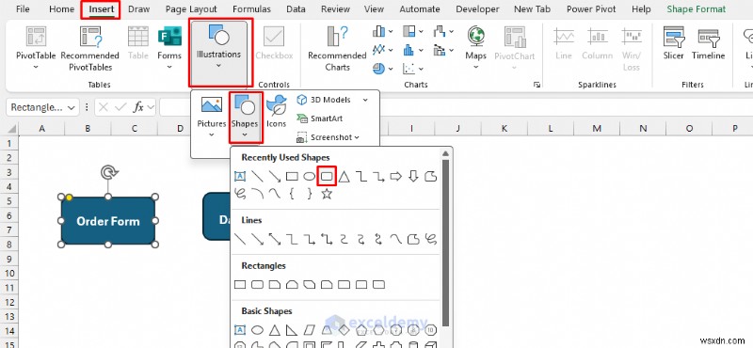Add a Slicer filter
Image resolution: width=753 pixels, height=348 pixels.
click(673, 43)
